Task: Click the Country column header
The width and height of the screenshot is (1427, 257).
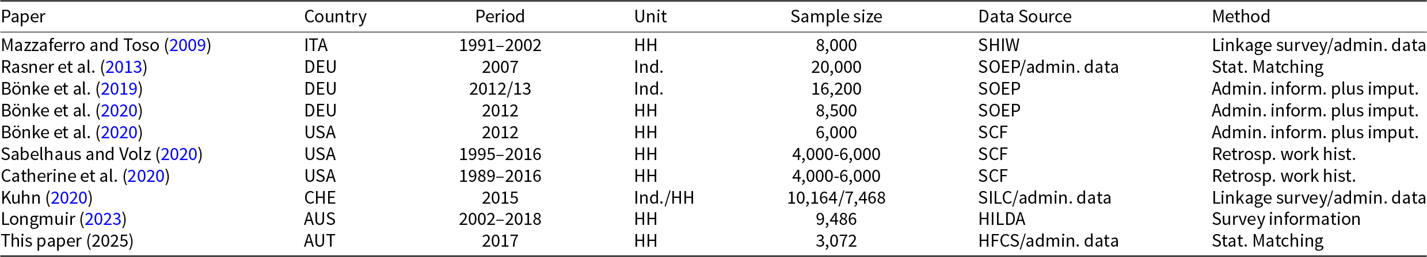Action: click(x=335, y=17)
